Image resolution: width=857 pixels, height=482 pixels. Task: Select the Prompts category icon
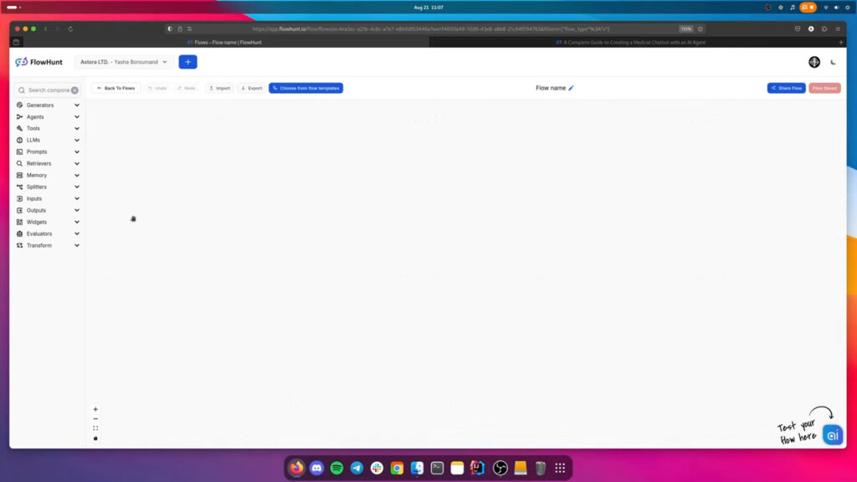pyautogui.click(x=20, y=151)
